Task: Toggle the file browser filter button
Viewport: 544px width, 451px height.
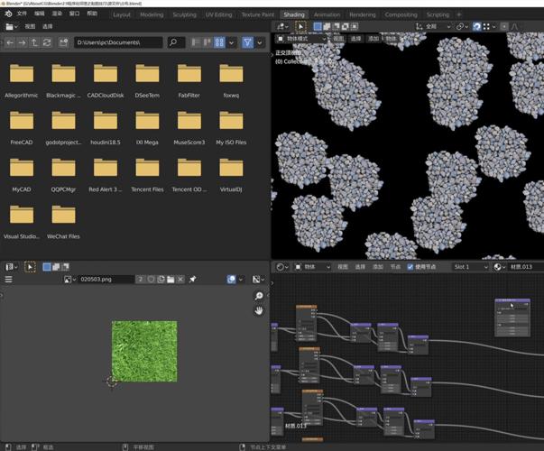Action: click(x=247, y=42)
